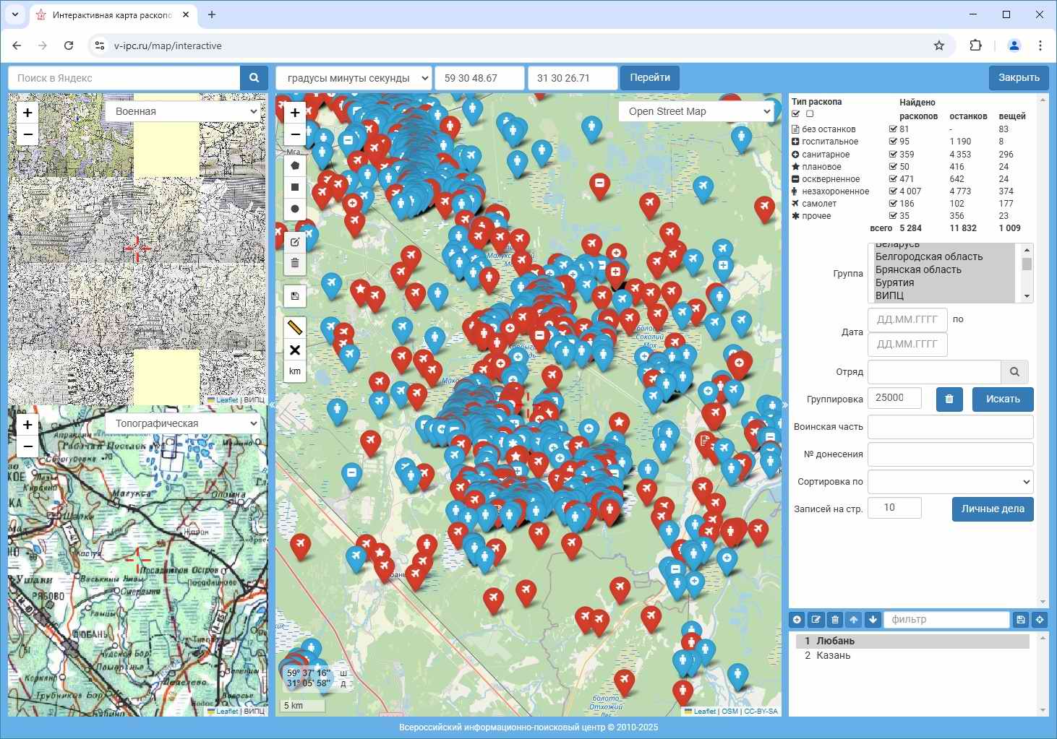Viewport: 1057px width, 739px height.
Task: Select the circle draw tool on main map
Action: pyautogui.click(x=295, y=209)
